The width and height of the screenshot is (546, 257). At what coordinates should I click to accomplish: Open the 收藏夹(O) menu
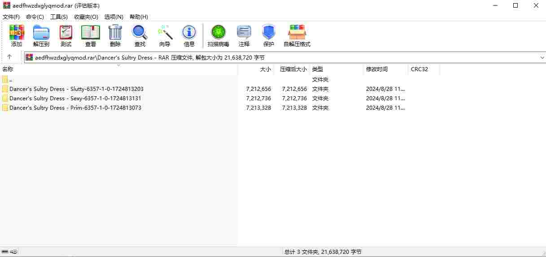tap(86, 17)
